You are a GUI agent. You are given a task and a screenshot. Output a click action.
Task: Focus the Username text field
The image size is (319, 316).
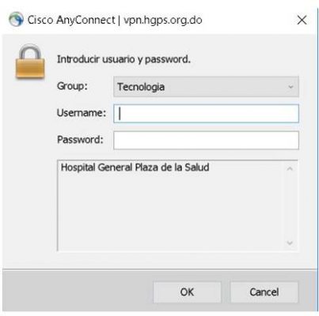click(206, 114)
